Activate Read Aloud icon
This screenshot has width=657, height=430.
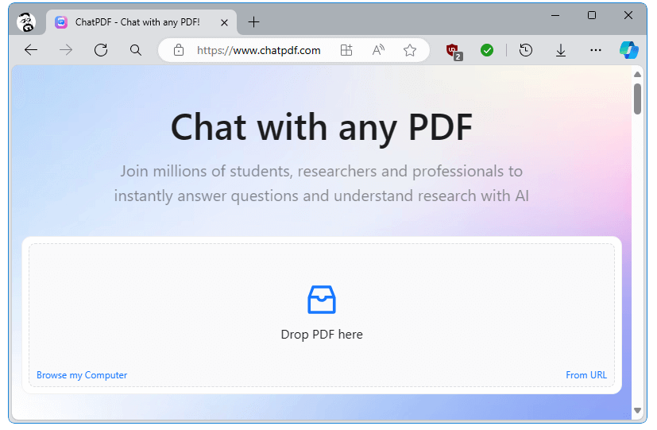[378, 50]
